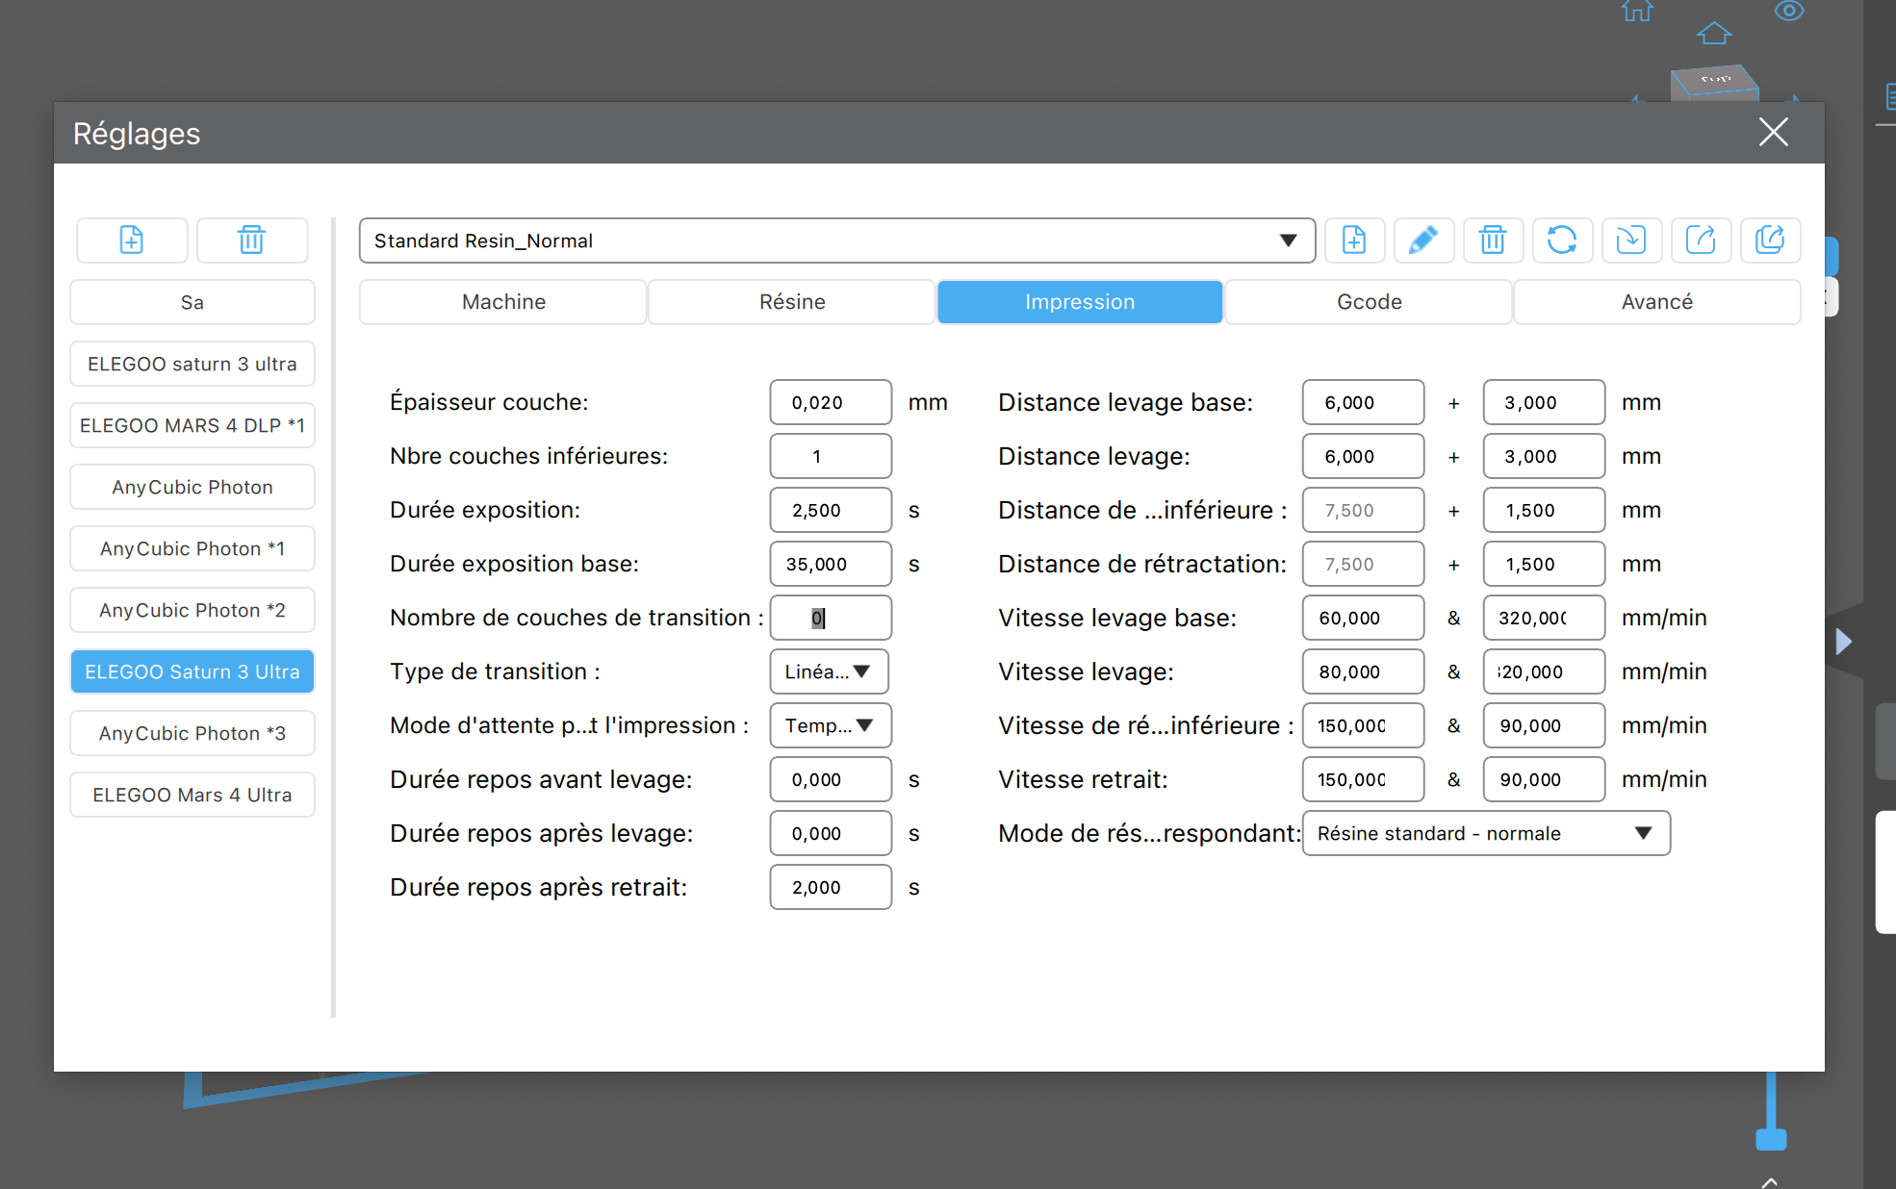
Task: Select the ELEGOO Mars 4 Ultra printer
Action: (x=192, y=795)
